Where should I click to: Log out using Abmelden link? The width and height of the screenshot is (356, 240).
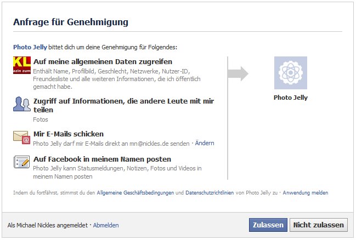106,225
